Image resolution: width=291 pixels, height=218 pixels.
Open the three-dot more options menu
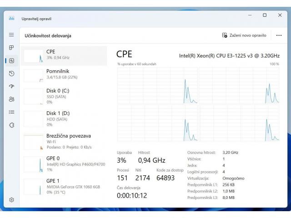tap(279, 35)
